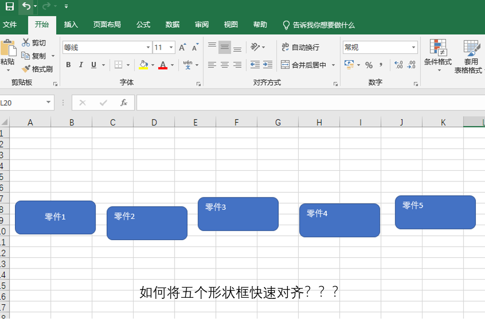Toggle underline formatting
The height and width of the screenshot is (325, 485).
[93, 65]
